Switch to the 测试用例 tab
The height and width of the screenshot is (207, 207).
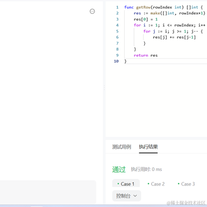[x=121, y=147]
